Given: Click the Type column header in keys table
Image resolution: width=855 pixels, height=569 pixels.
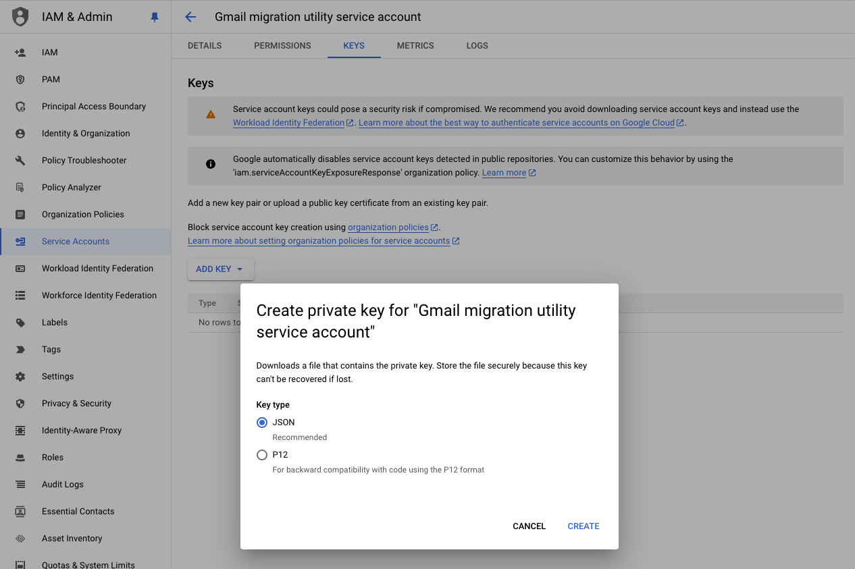Looking at the screenshot, I should 207,303.
